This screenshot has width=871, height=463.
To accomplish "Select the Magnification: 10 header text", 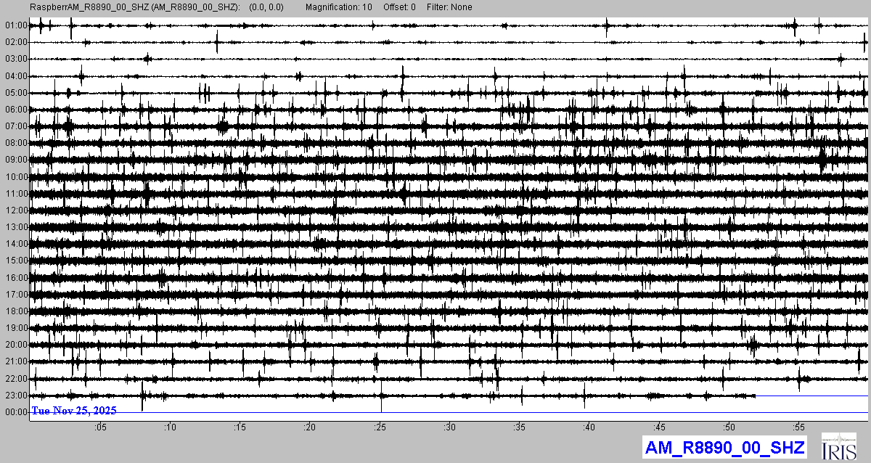I will (338, 7).
